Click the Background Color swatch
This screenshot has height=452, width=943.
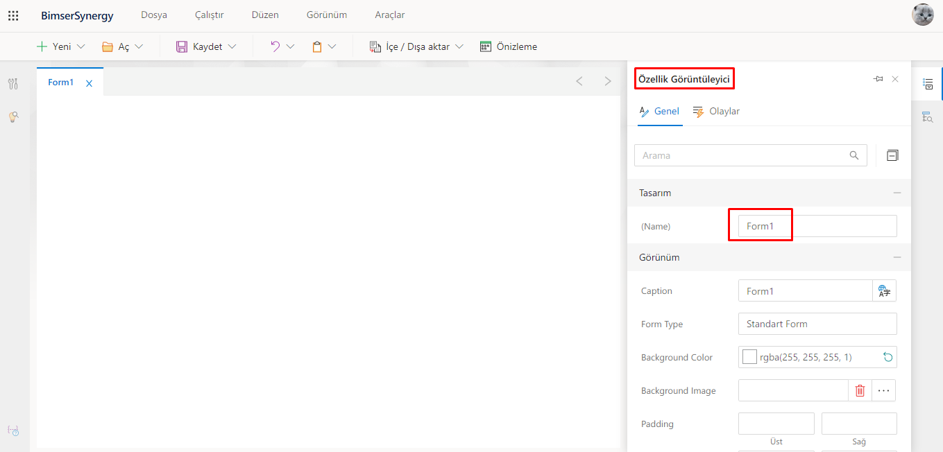(749, 358)
